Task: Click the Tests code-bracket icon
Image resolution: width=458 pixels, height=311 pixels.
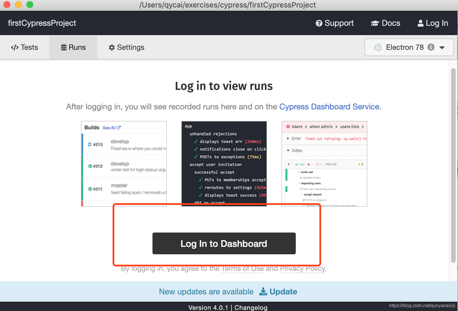Action: [15, 47]
